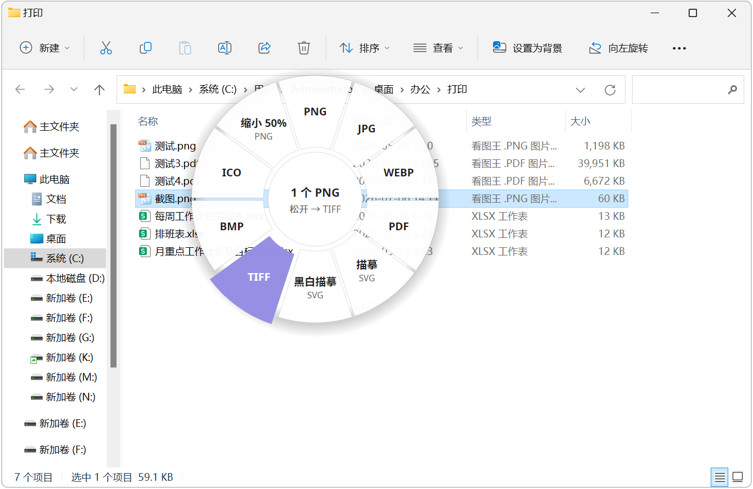
Task: Click the 类型 column header
Action: click(481, 121)
